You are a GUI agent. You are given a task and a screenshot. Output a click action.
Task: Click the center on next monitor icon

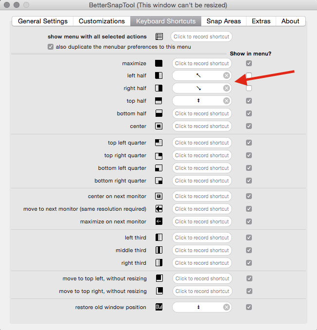point(158,196)
